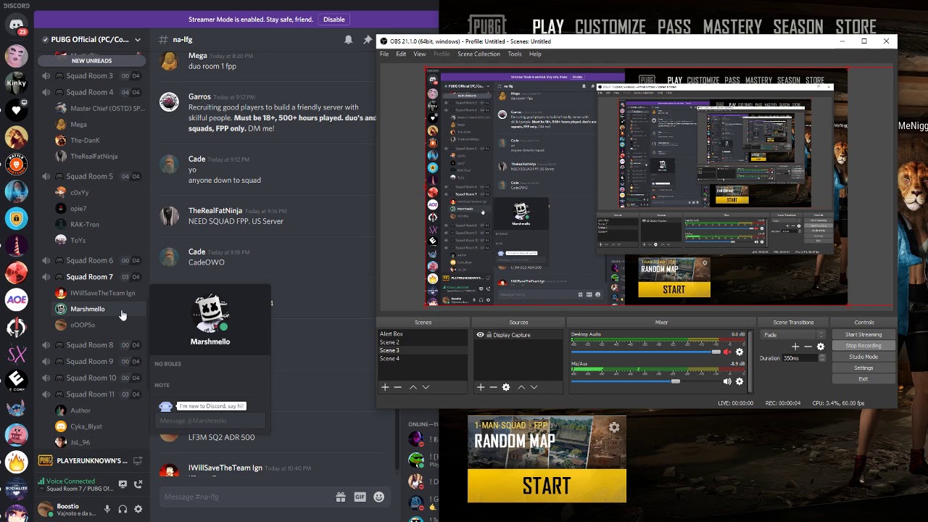Image resolution: width=928 pixels, height=522 pixels.
Task: Click the Message #na-lfg input
Action: tap(246, 497)
